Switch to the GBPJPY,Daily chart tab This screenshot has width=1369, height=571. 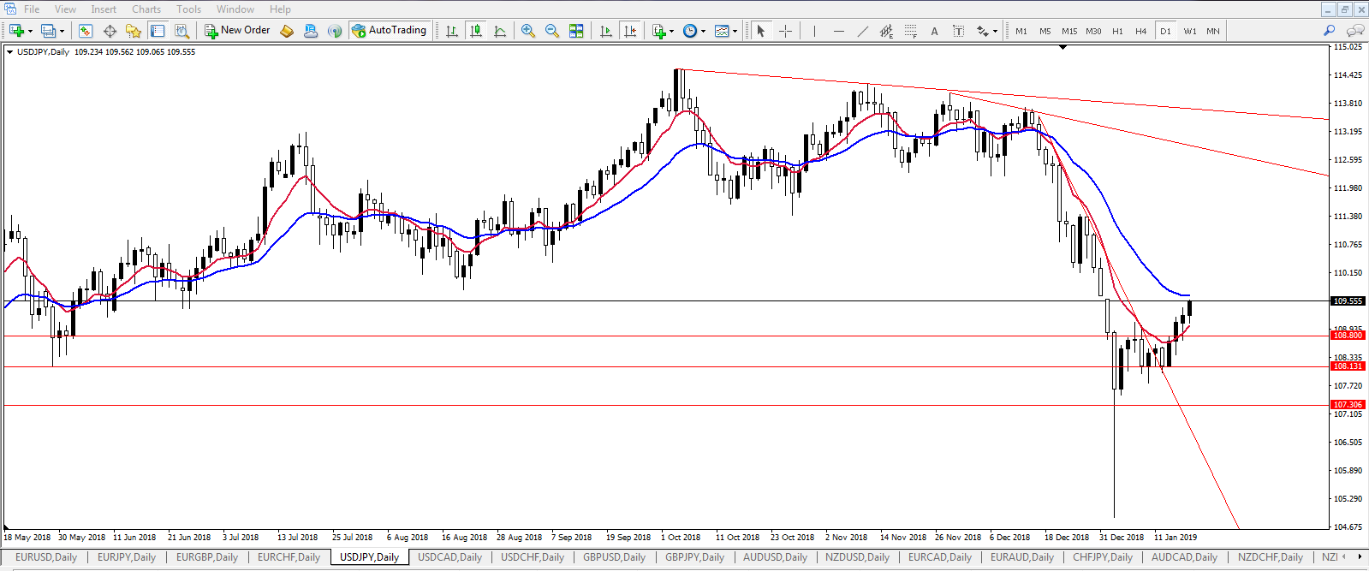click(x=694, y=557)
